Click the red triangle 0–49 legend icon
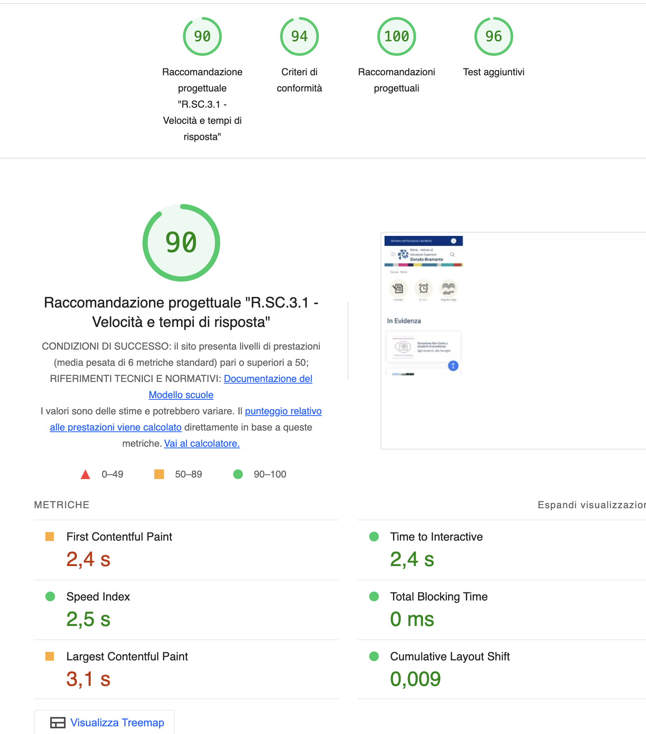 85,474
